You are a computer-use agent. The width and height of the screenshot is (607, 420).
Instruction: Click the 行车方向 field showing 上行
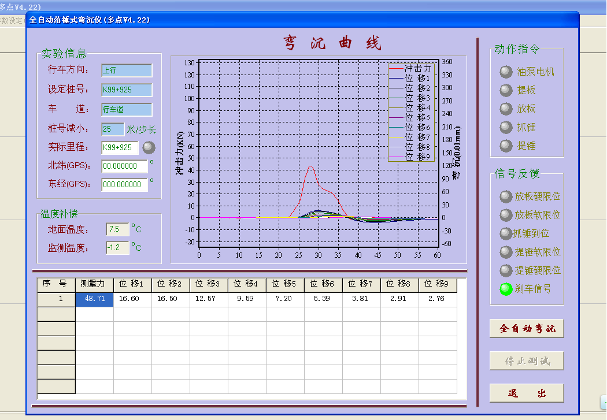pyautogui.click(x=127, y=70)
